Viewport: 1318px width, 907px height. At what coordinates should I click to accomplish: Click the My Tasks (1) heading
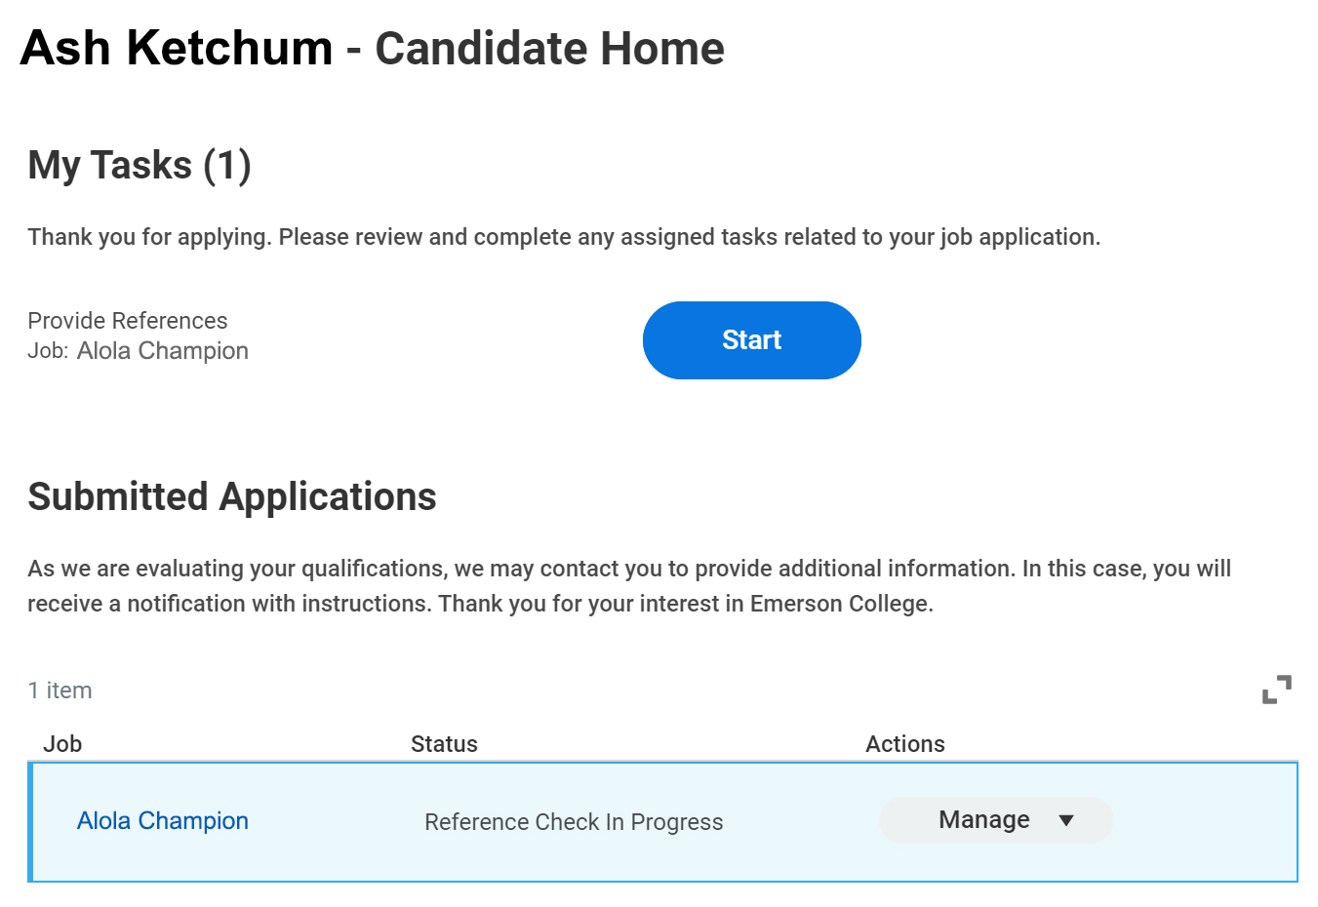(x=140, y=165)
